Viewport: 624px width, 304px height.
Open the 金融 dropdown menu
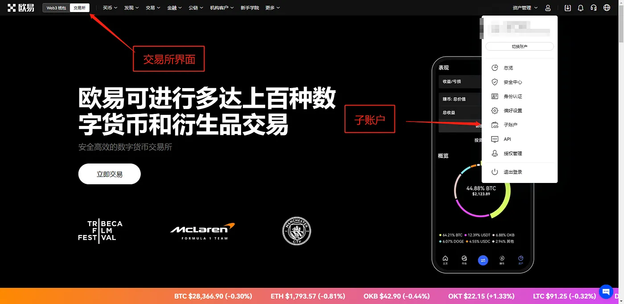pyautogui.click(x=174, y=8)
